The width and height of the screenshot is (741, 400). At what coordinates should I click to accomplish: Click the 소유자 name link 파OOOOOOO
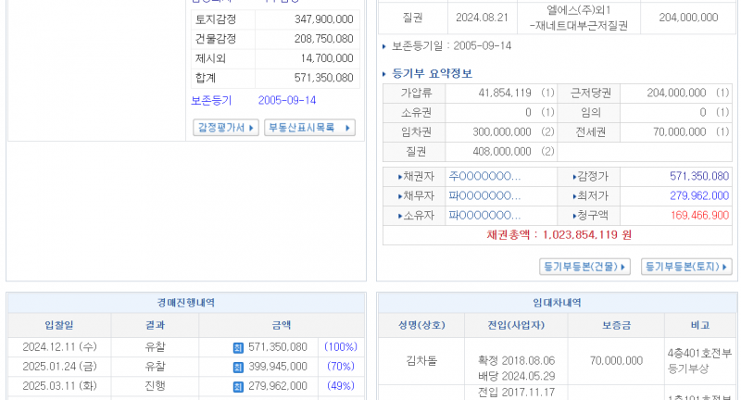pos(484,216)
